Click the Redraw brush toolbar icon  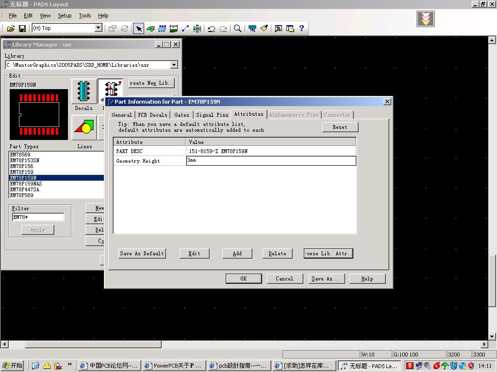pos(264,29)
